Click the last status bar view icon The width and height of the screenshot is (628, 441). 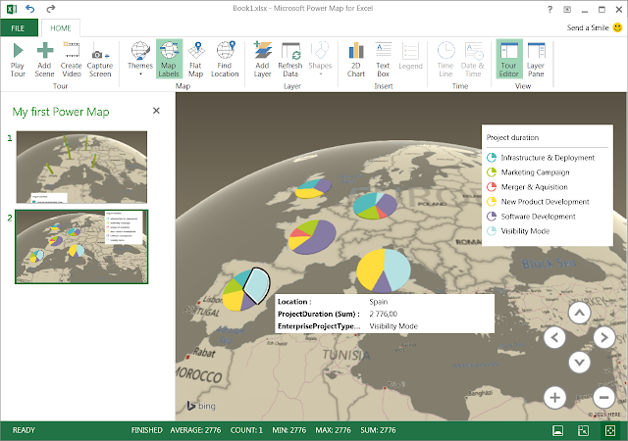click(x=610, y=430)
